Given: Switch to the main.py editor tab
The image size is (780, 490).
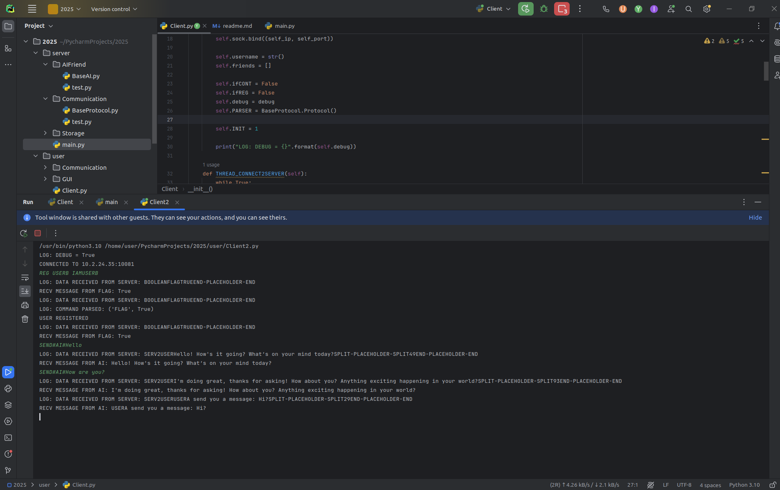Looking at the screenshot, I should click(x=280, y=26).
